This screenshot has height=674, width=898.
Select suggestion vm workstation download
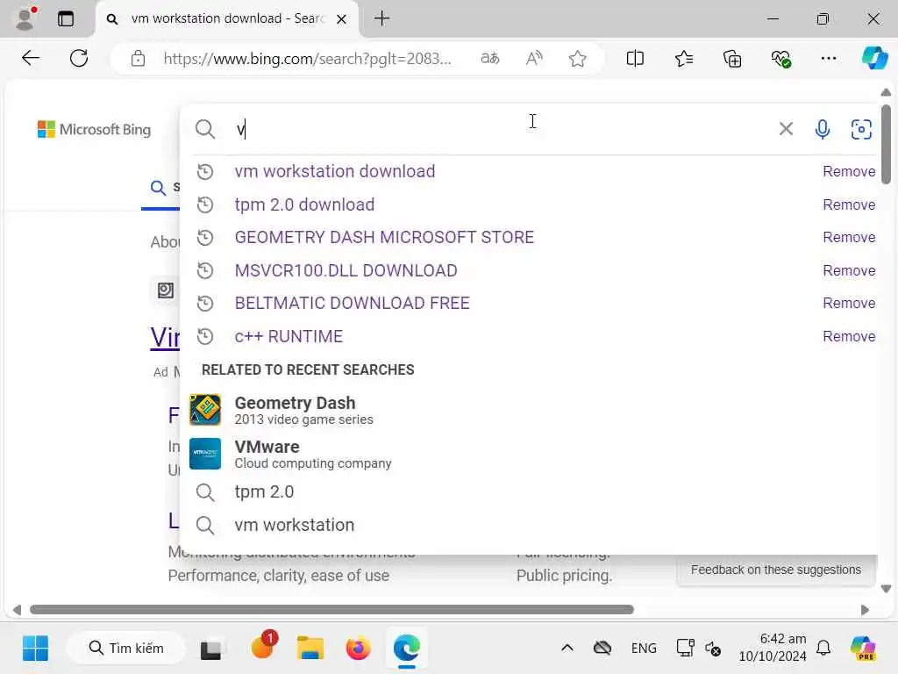click(334, 171)
